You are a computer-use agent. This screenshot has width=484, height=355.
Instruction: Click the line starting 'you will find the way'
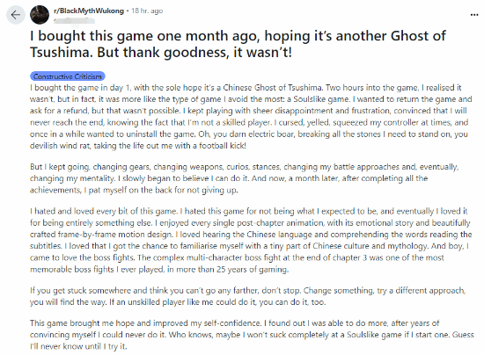178,302
